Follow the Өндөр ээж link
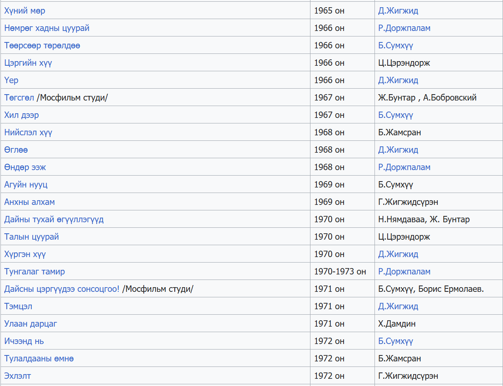 click(25, 167)
